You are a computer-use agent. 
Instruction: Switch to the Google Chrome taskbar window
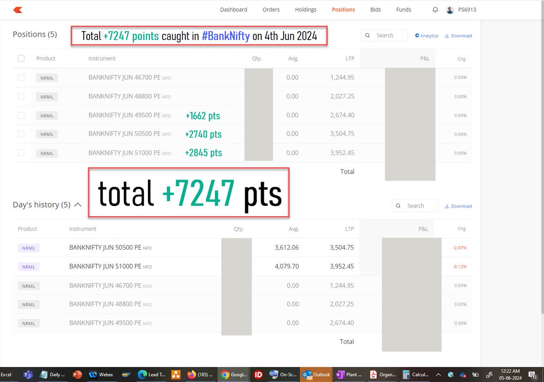coord(234,375)
